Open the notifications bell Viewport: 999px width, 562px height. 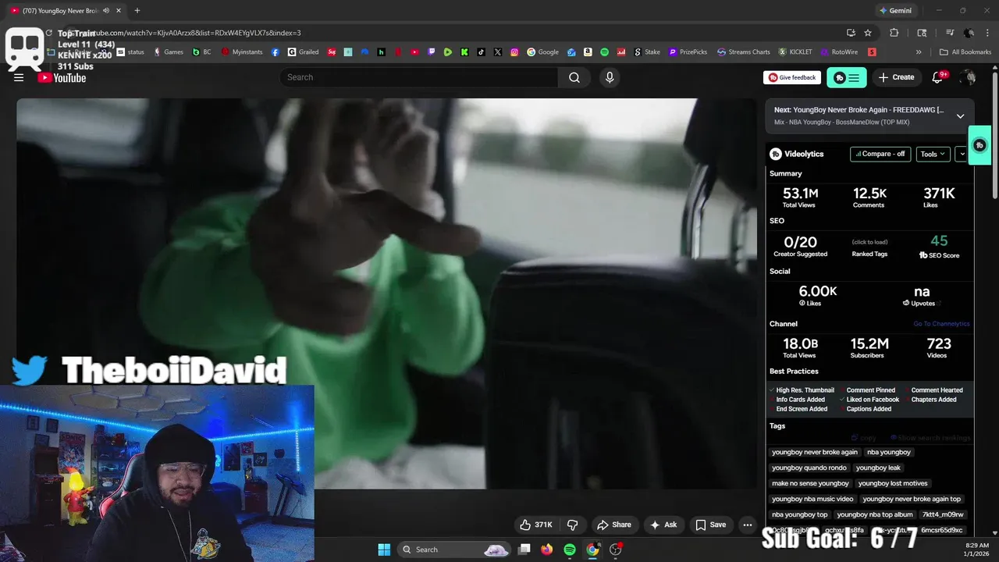point(937,77)
